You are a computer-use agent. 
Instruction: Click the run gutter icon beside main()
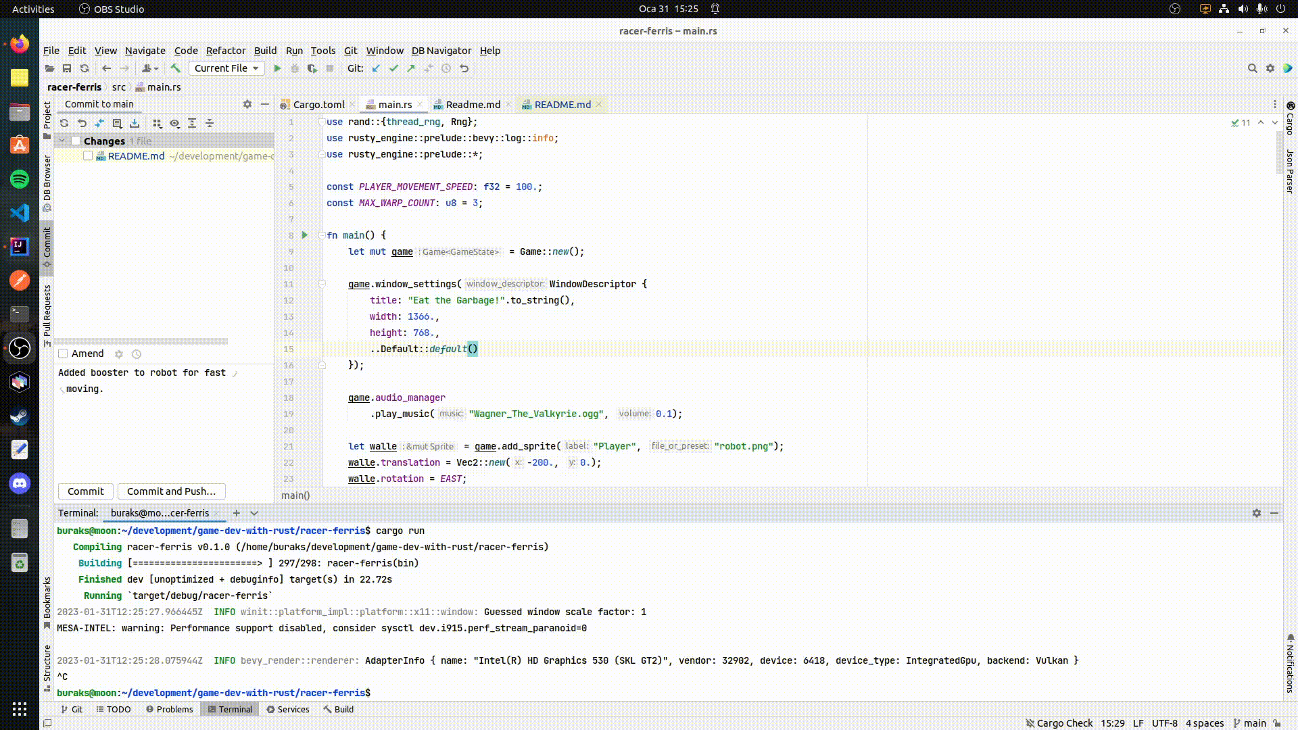click(x=305, y=235)
